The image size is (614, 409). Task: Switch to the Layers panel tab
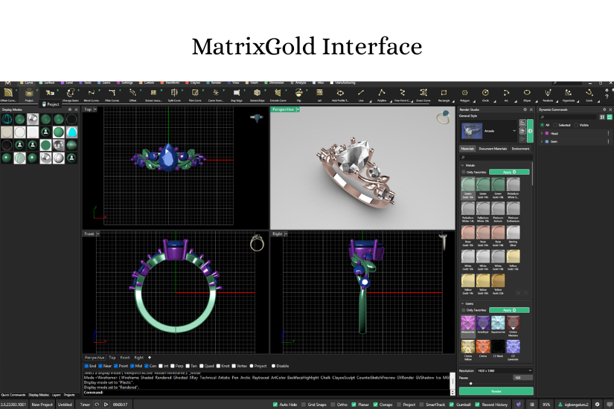coord(56,395)
